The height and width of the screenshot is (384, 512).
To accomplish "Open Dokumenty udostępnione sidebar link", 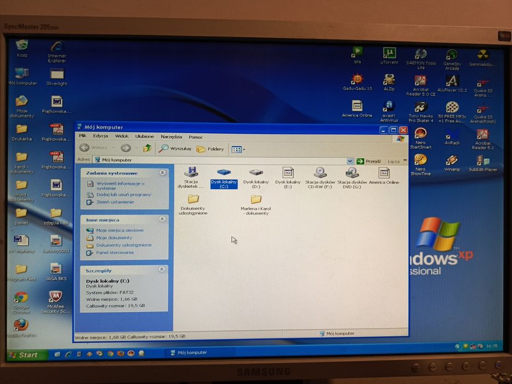I will 123,245.
